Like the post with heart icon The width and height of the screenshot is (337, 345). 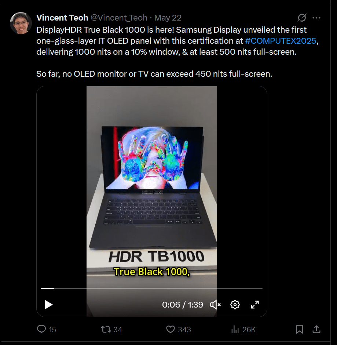(x=171, y=329)
